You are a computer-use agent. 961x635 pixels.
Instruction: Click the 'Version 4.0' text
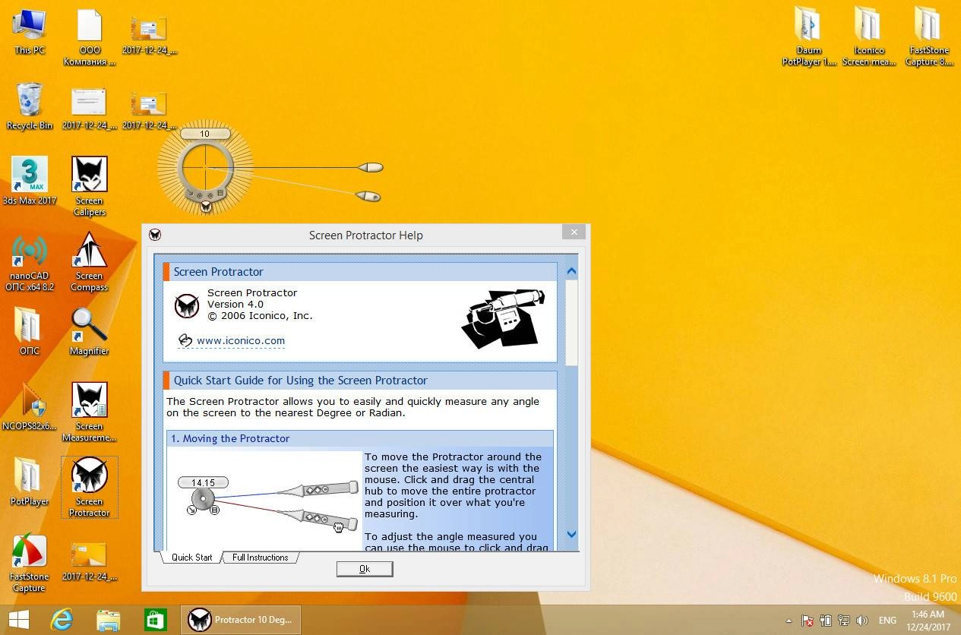(x=236, y=305)
